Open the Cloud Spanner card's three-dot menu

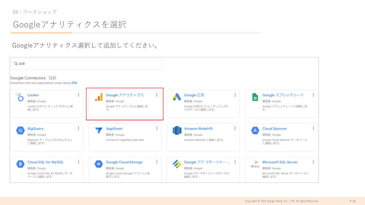pyautogui.click(x=313, y=128)
